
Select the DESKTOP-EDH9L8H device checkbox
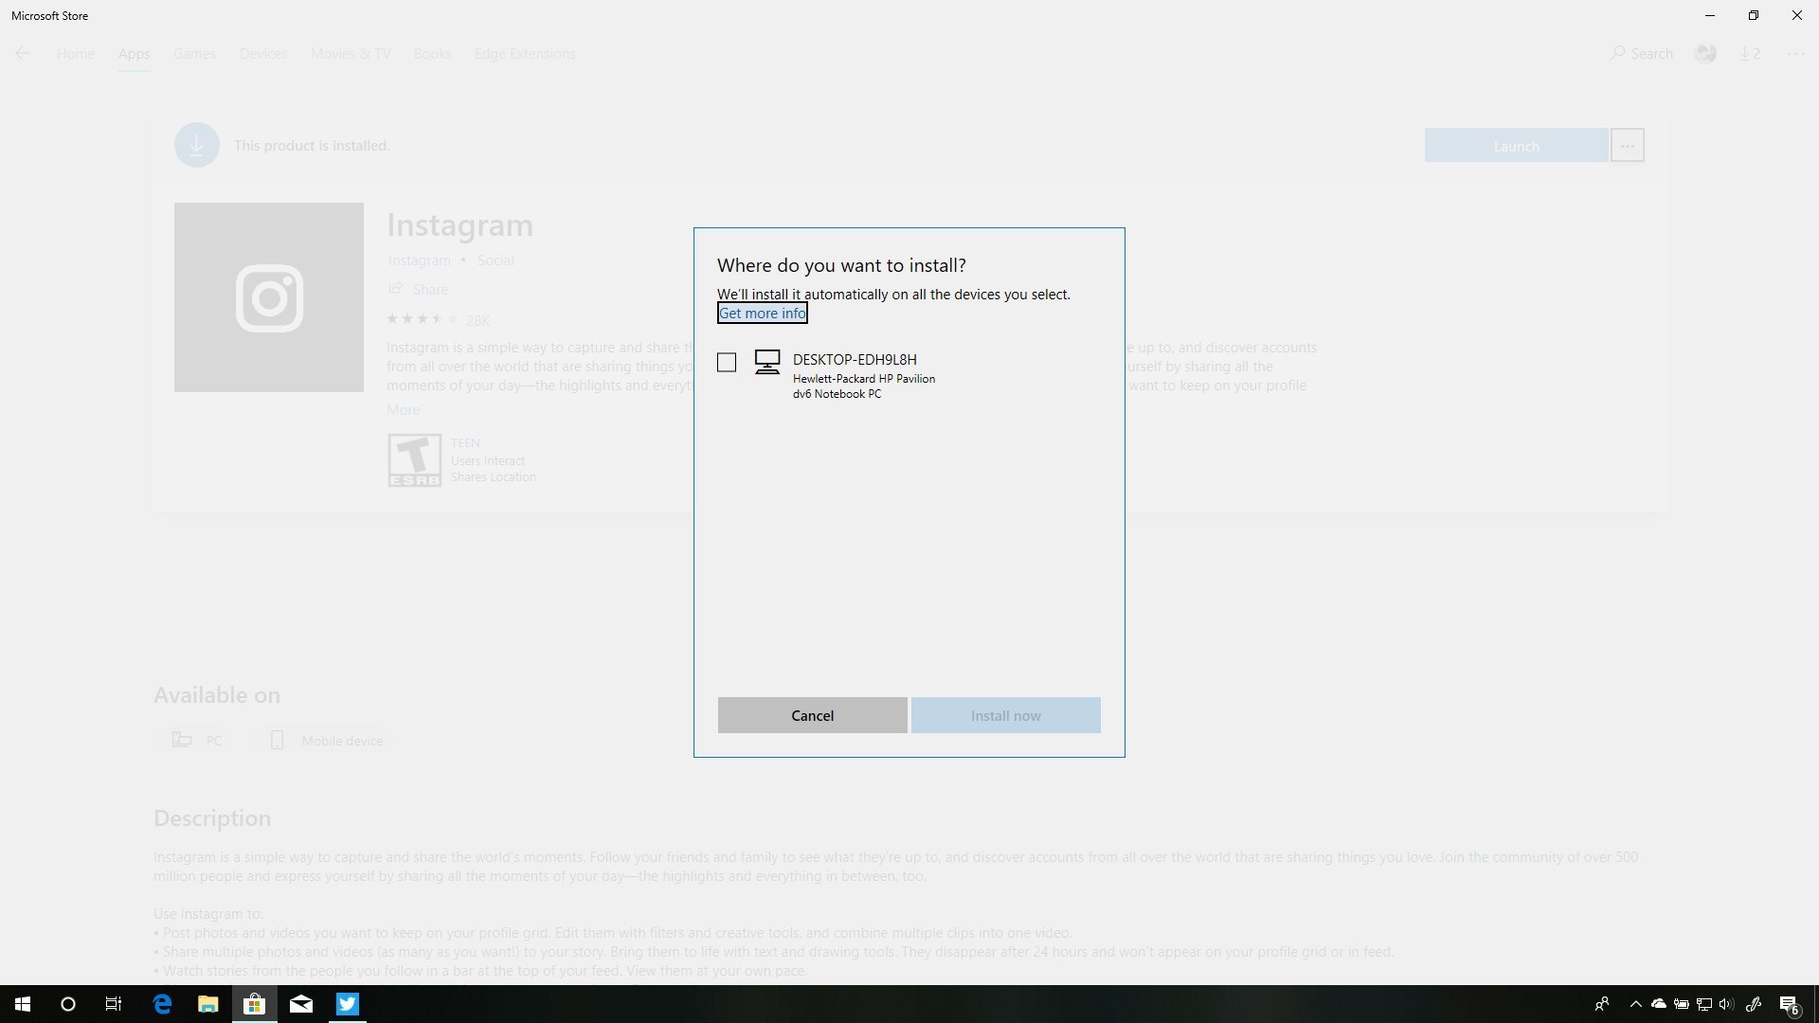click(x=726, y=363)
